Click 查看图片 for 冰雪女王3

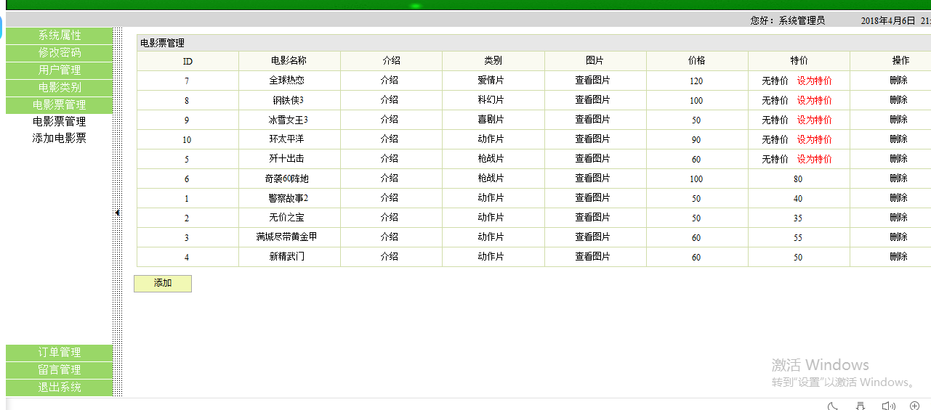click(592, 120)
